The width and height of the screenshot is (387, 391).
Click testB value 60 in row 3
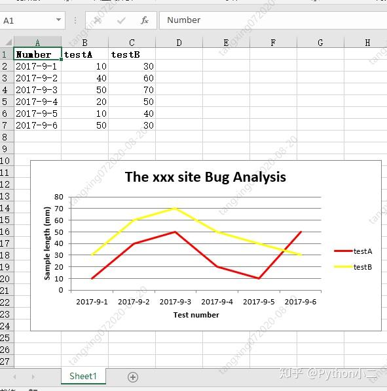132,78
